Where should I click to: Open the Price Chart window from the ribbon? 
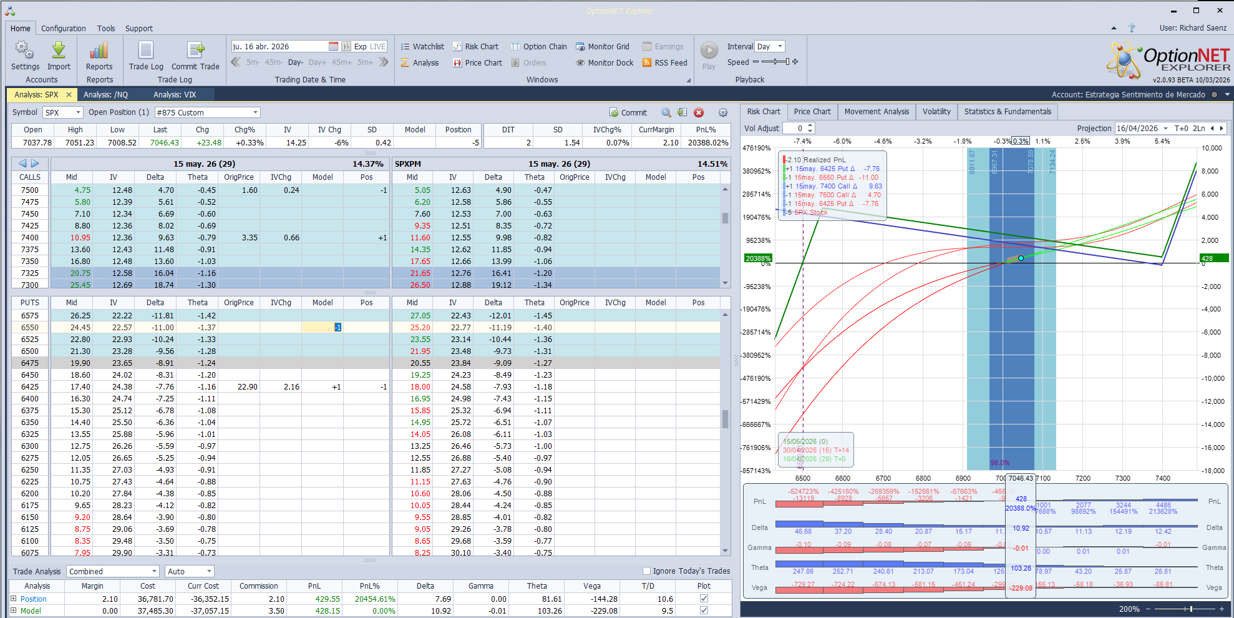point(477,62)
